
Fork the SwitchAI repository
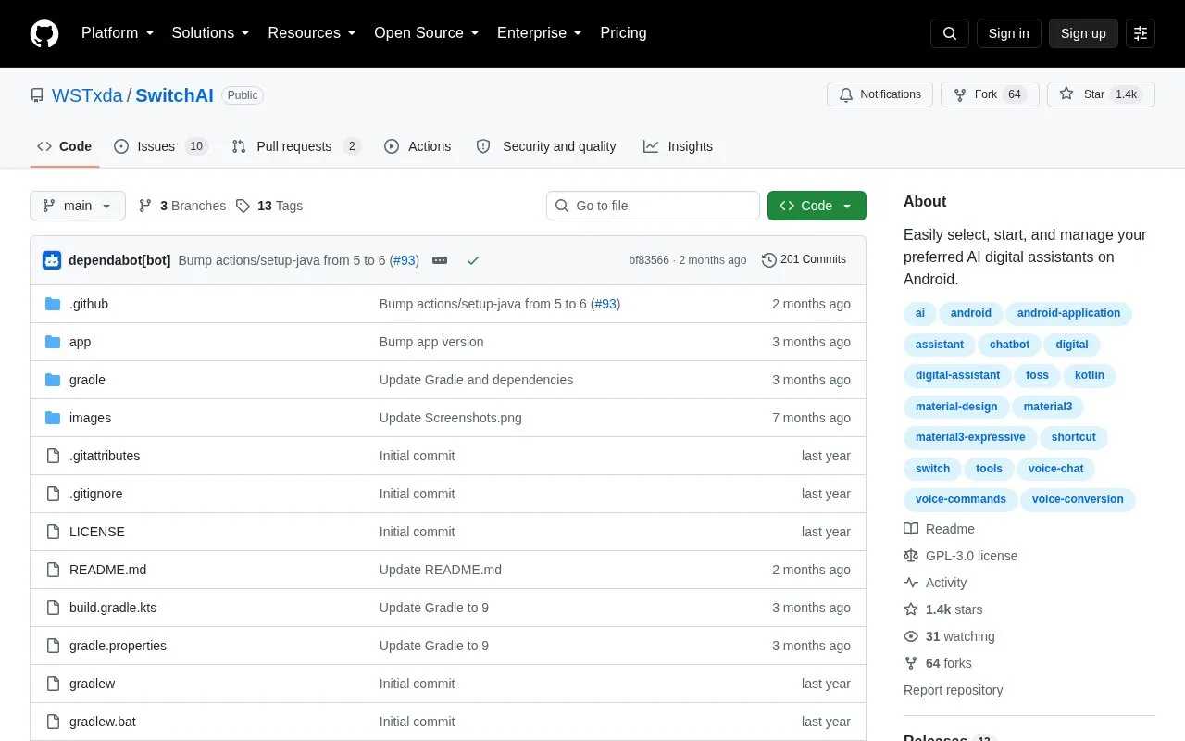click(x=990, y=94)
